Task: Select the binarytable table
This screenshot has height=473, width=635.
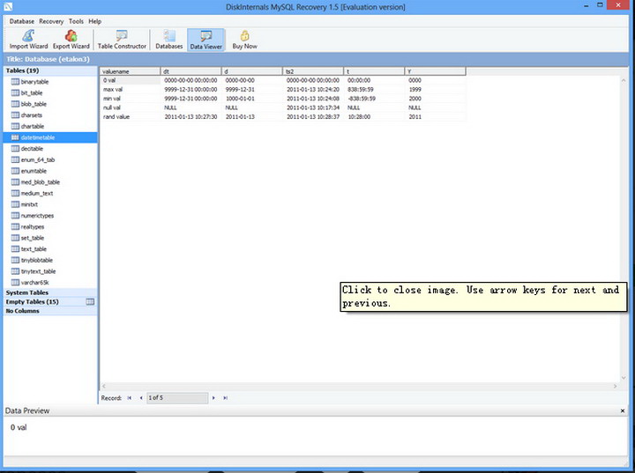Action: point(34,82)
